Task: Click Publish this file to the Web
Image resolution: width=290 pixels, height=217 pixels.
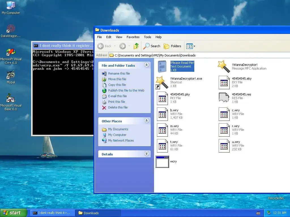Action: [126, 90]
